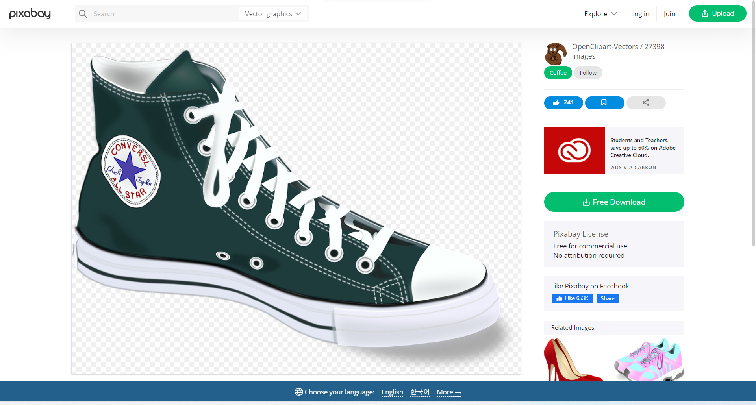Screen dimensions: 756x405
Task: Click the green Upload button
Action: click(717, 13)
